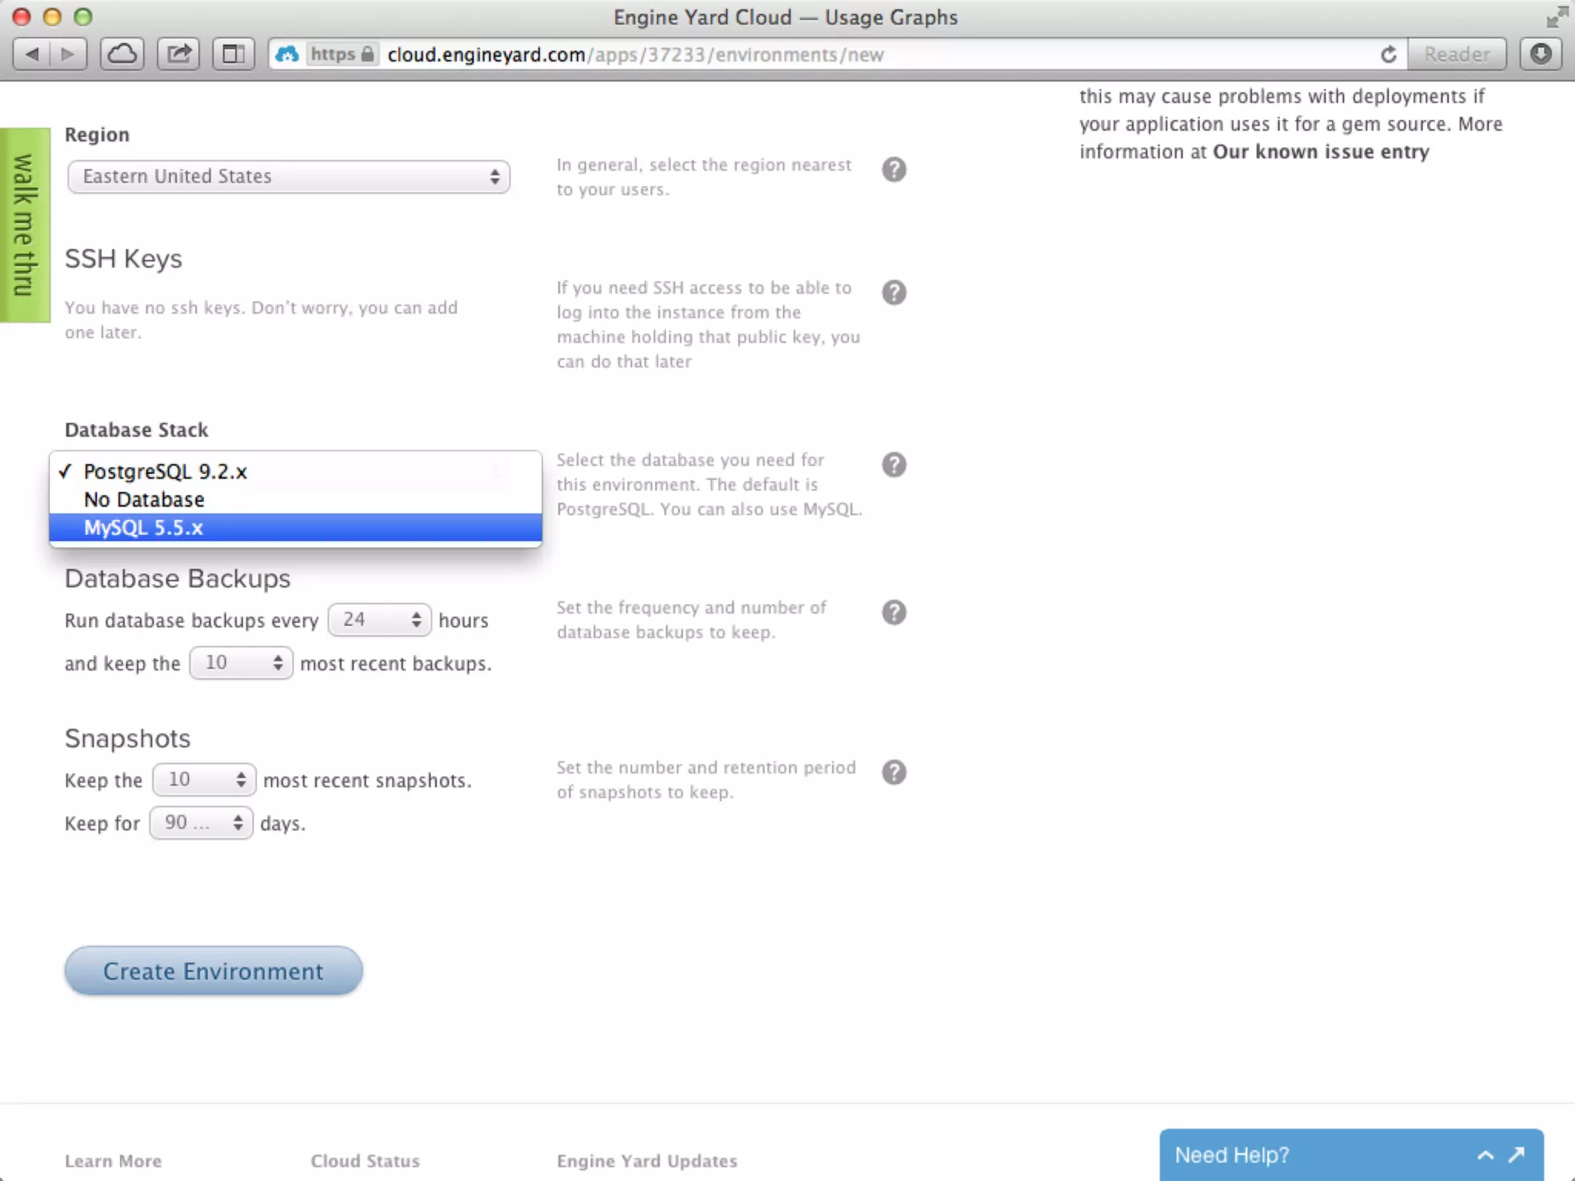Choose No Database option
Image resolution: width=1575 pixels, height=1181 pixels.
144,500
